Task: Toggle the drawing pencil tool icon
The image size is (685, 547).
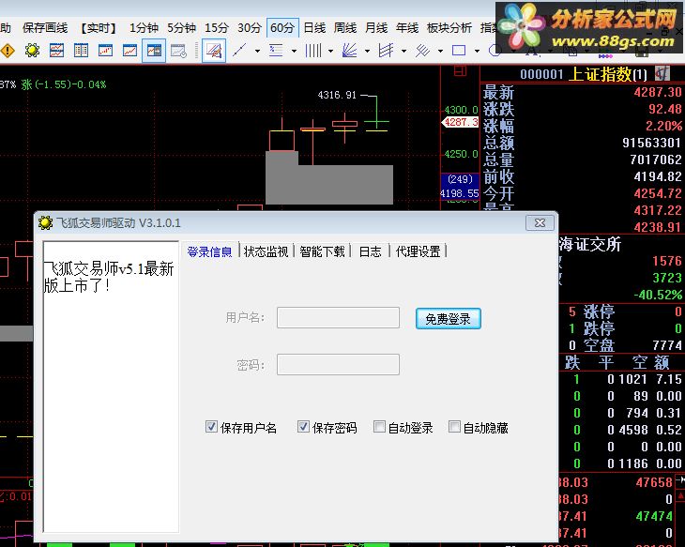Action: (214, 51)
